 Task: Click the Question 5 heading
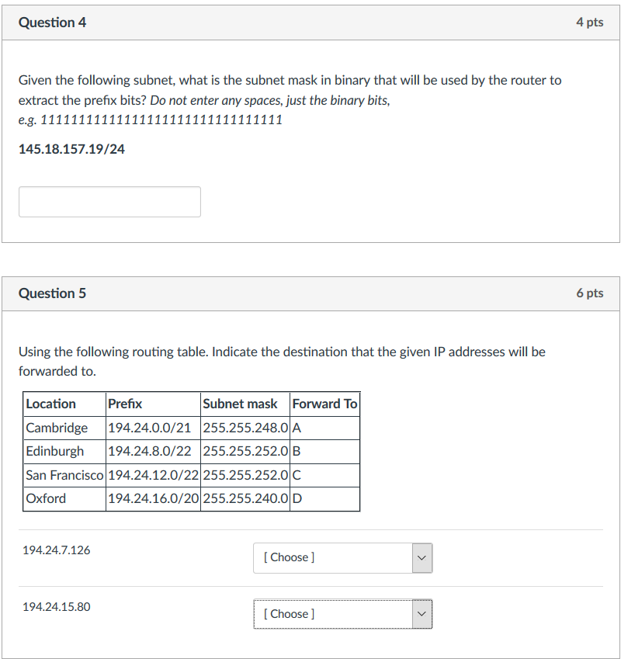point(53,293)
